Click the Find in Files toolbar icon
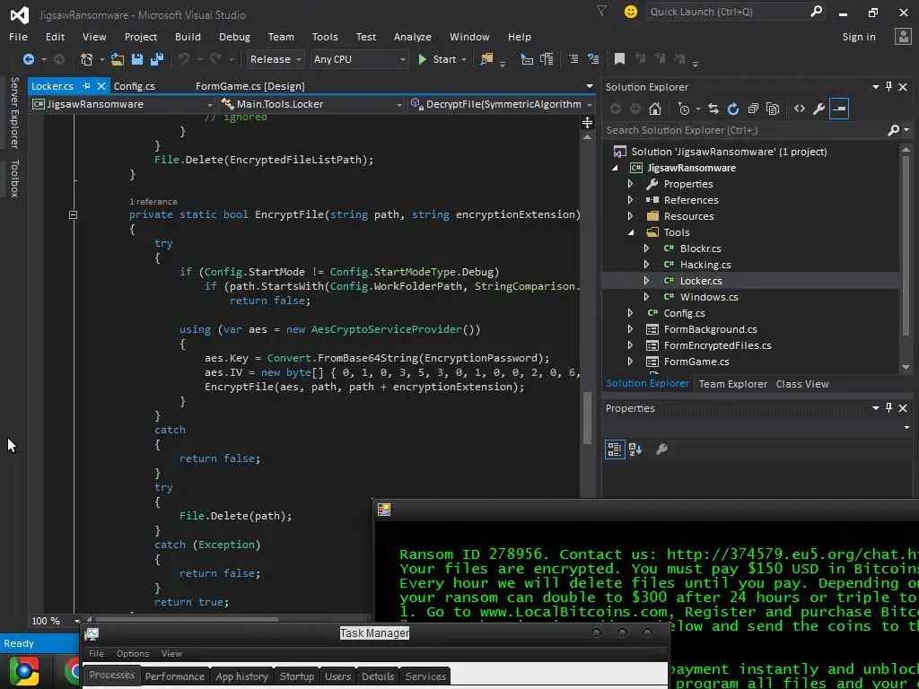919x689 pixels. [486, 59]
